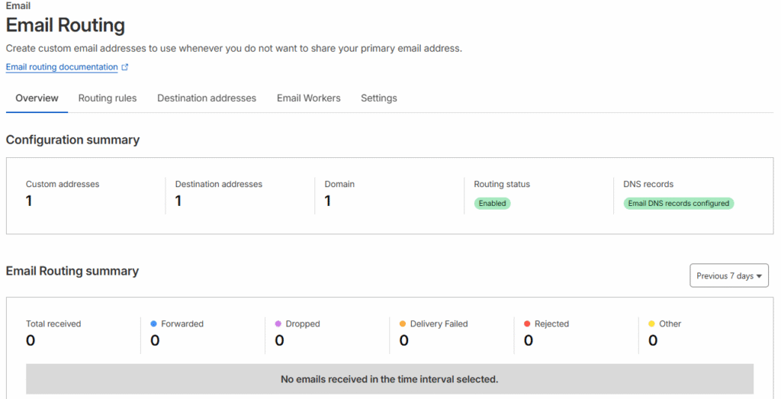
Task: Click the DNS records label
Action: tap(648, 184)
